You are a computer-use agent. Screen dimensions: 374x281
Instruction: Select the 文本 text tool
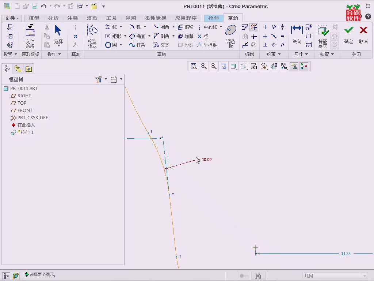click(161, 45)
